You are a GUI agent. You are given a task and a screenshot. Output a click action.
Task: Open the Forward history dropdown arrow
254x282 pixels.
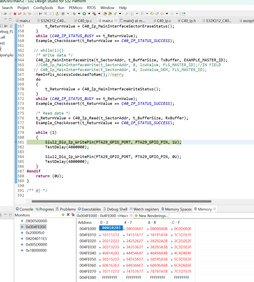177,14
